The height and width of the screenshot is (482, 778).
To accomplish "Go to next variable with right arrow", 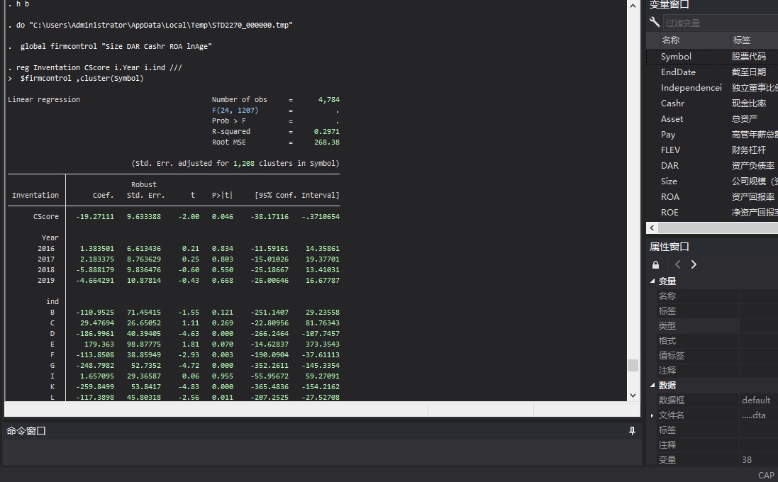I will pyautogui.click(x=694, y=265).
